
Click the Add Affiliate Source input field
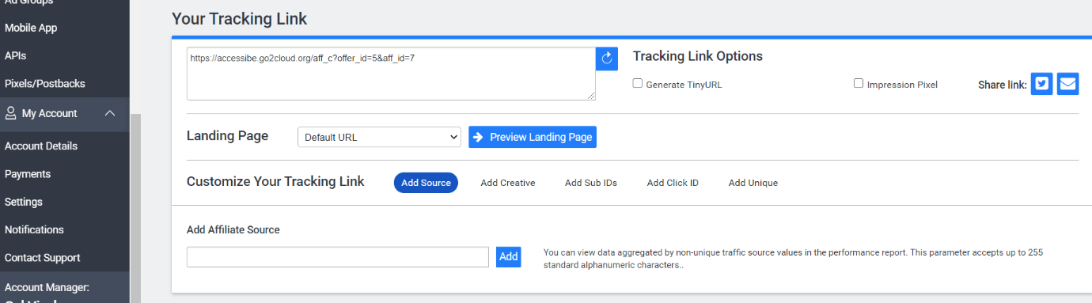(338, 257)
